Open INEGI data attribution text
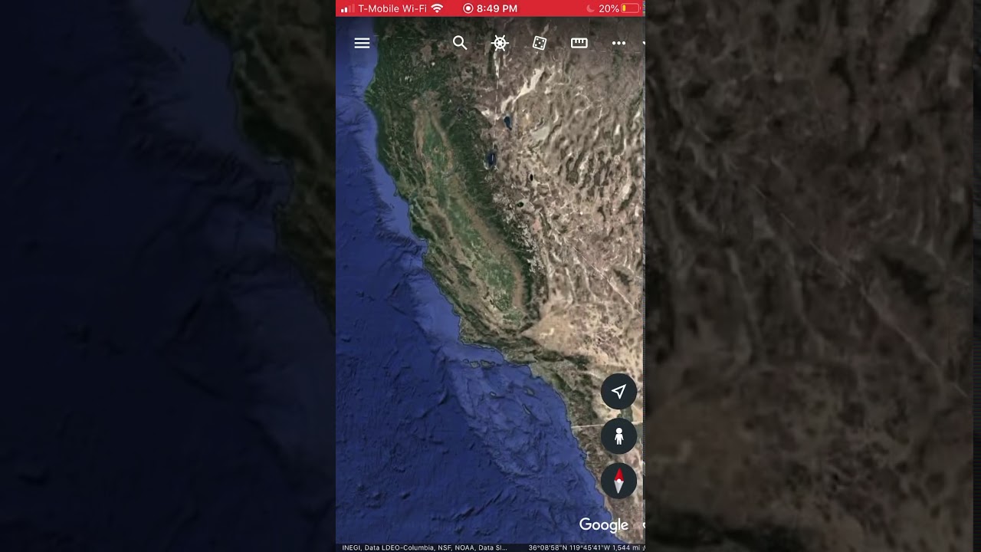The height and width of the screenshot is (552, 981). [424, 547]
